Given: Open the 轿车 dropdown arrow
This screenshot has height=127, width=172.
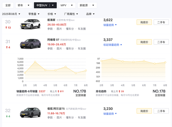Looking at the screenshot, I should click(28, 5).
